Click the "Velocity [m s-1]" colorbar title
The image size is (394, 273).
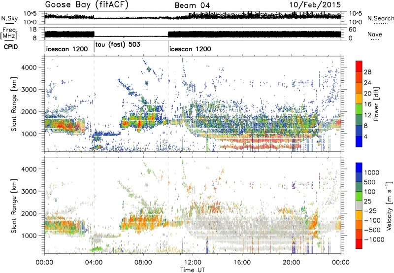(x=390, y=205)
